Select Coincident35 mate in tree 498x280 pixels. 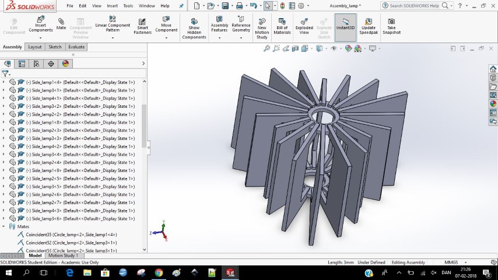click(x=71, y=235)
